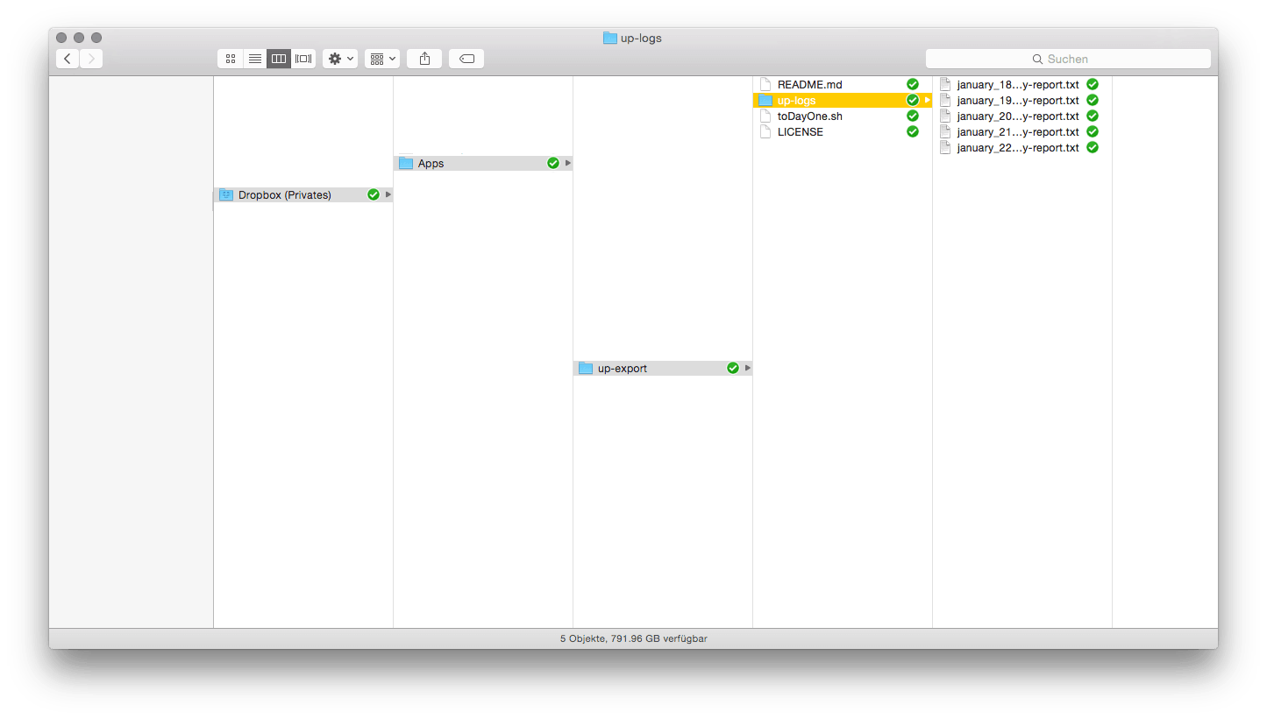Click the green sync badge next to up-export
Image resolution: width=1267 pixels, height=719 pixels.
pyautogui.click(x=733, y=368)
